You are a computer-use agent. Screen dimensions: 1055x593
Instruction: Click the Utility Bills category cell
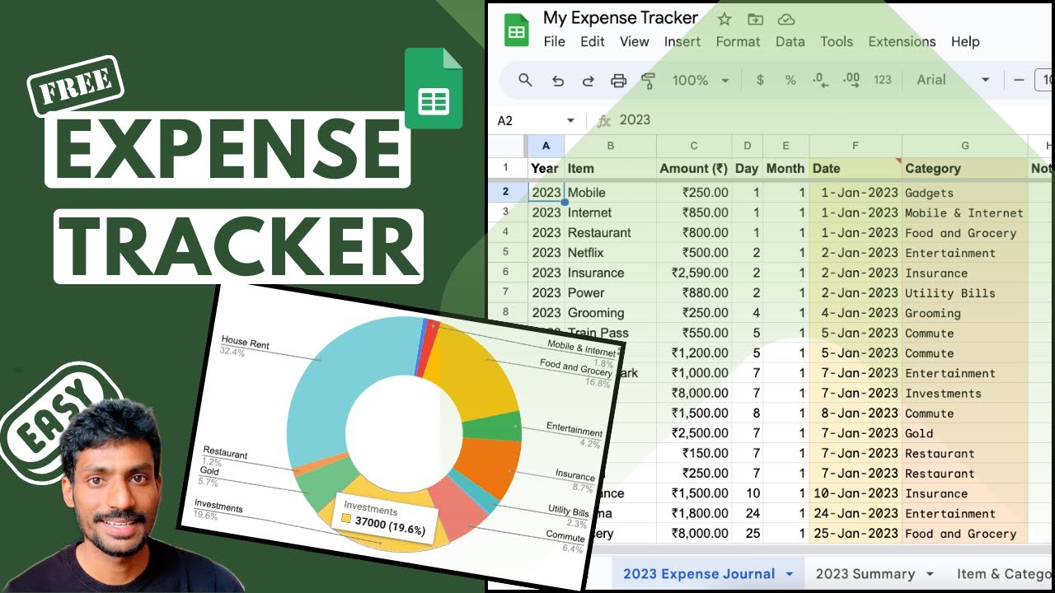964,293
